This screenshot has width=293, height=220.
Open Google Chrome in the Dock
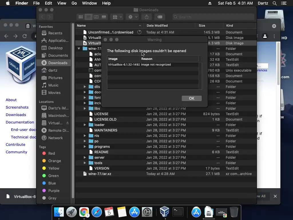tap(84, 212)
